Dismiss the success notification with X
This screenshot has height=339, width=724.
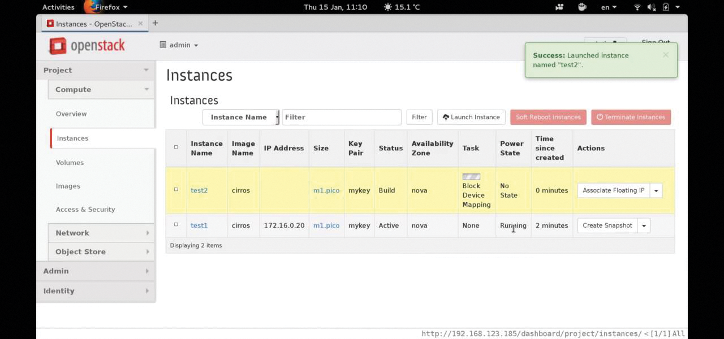point(666,55)
